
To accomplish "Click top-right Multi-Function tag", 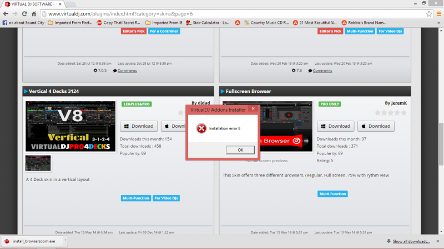I will click(x=360, y=31).
